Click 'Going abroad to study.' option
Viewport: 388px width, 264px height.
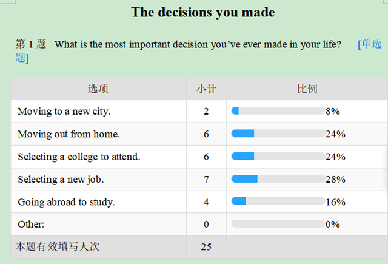(x=66, y=202)
